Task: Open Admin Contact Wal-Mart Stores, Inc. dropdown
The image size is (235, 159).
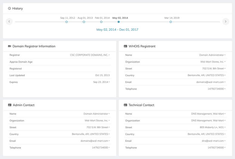Action: (x=97, y=121)
